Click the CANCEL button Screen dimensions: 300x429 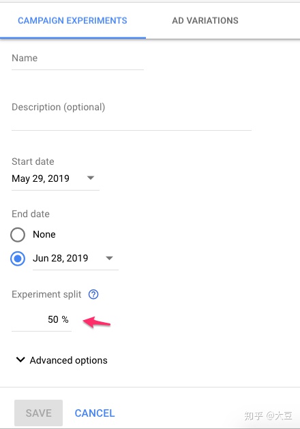(x=95, y=413)
